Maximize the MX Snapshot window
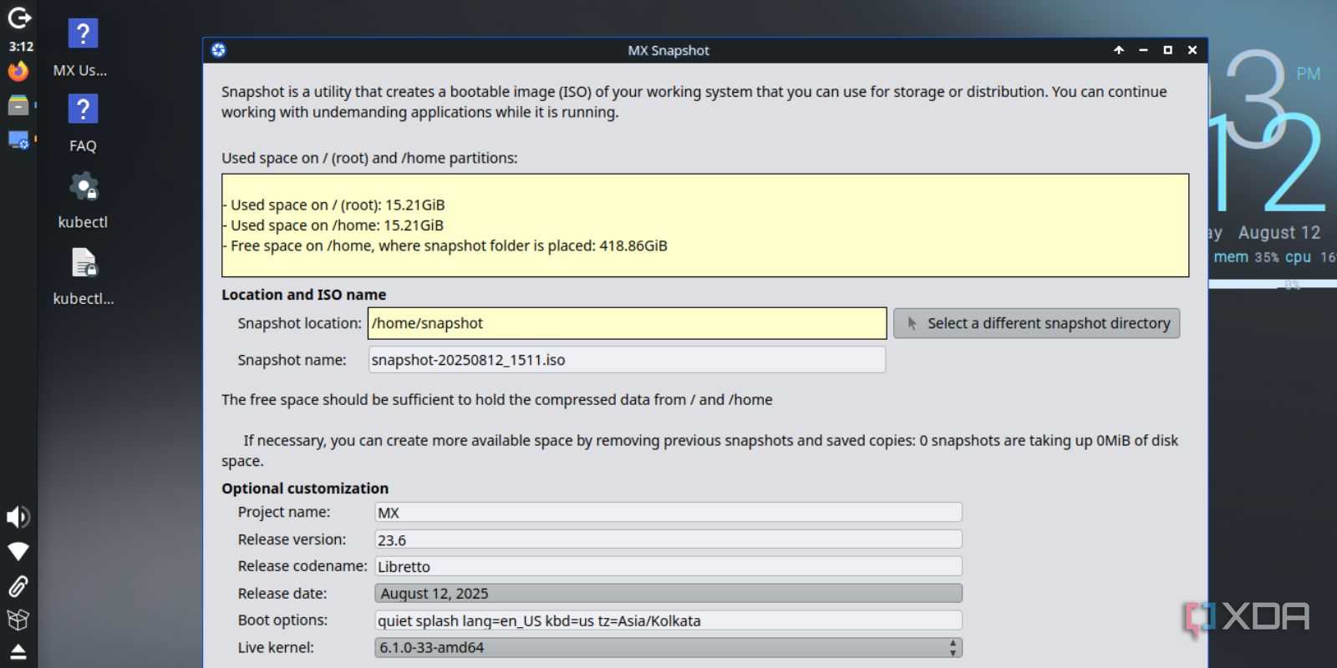 [x=1168, y=50]
